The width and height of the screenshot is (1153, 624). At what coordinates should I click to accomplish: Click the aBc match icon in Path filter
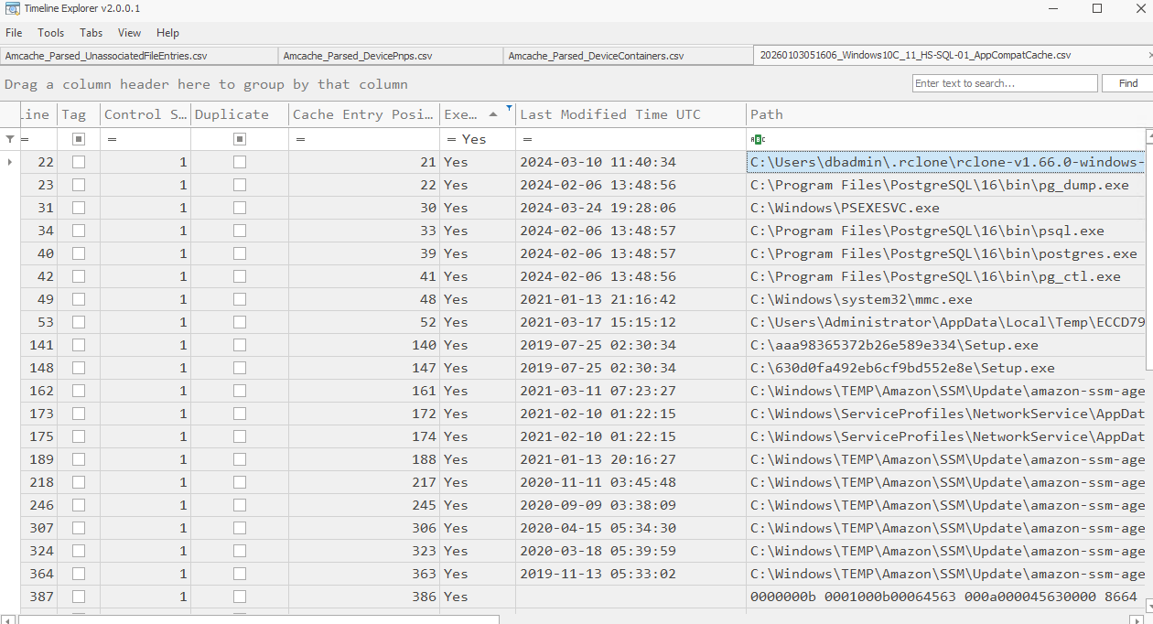[x=756, y=138]
